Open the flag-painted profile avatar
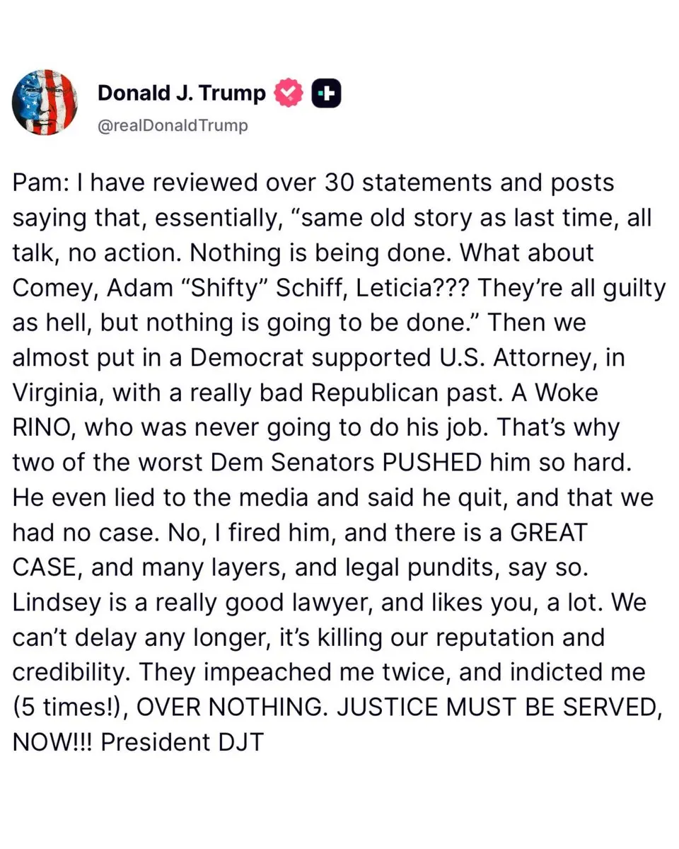The width and height of the screenshot is (679, 849). tap(45, 103)
